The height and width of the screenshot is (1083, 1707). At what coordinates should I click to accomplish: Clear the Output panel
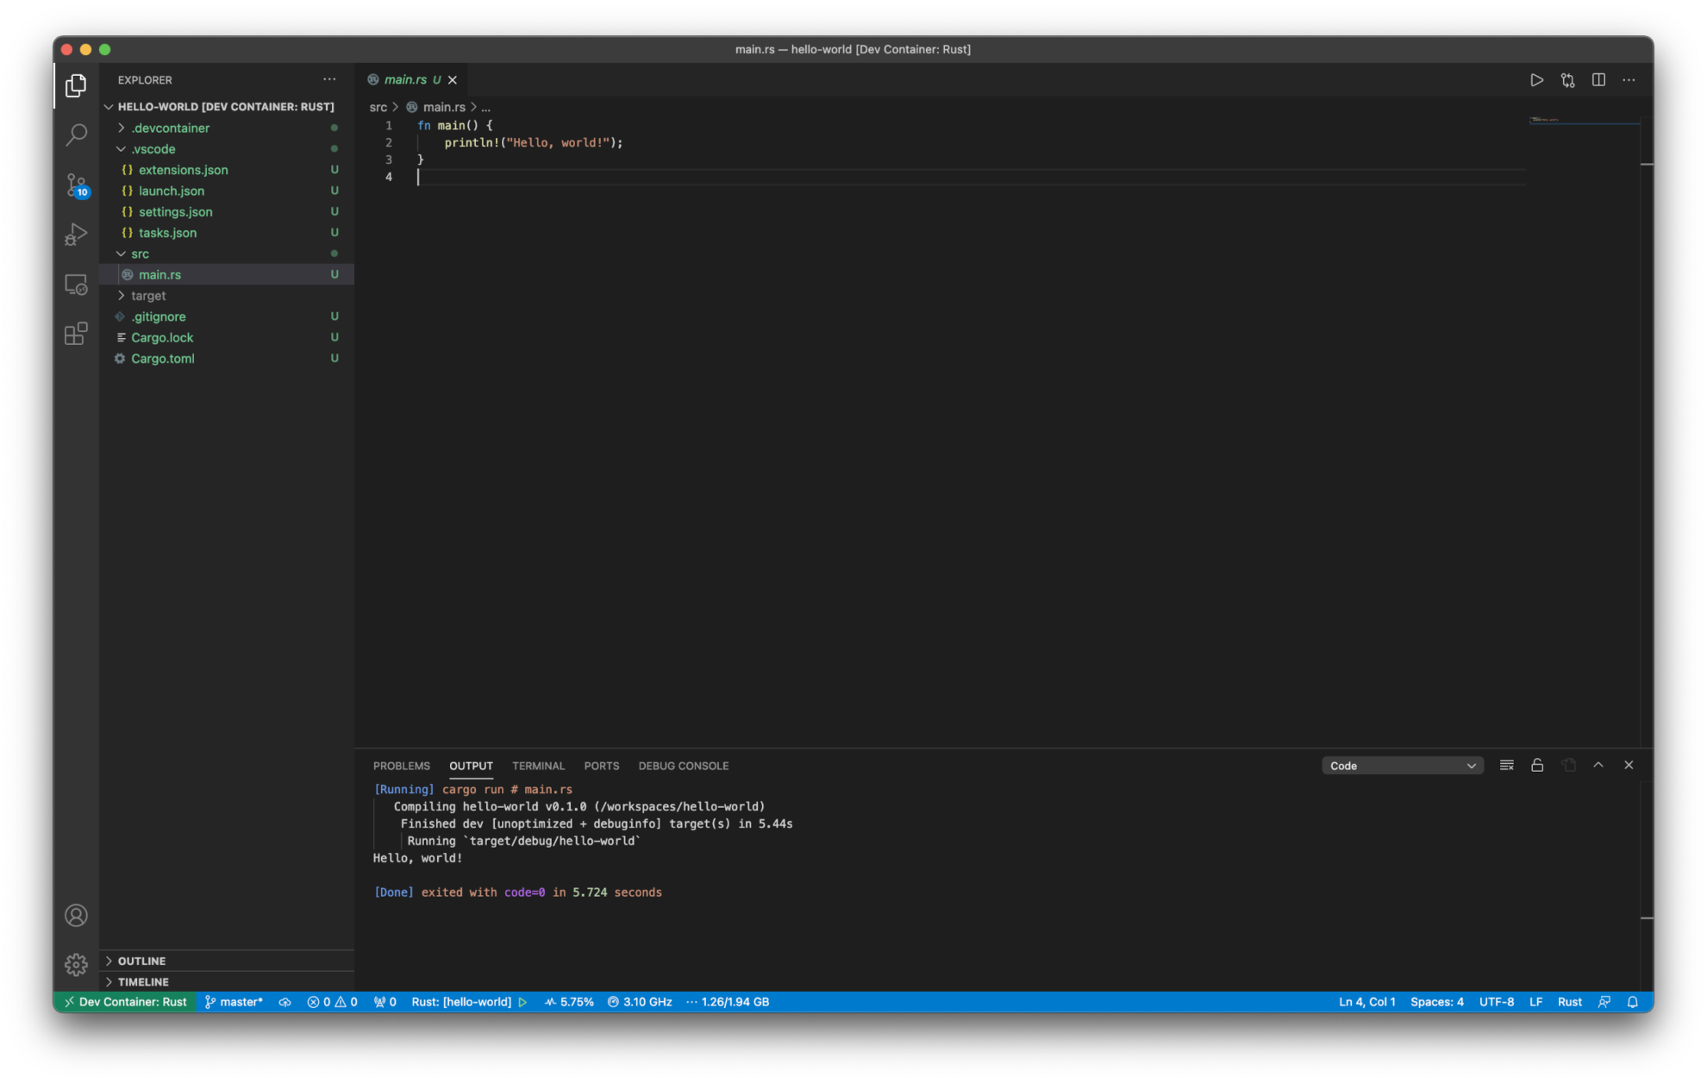coord(1507,765)
